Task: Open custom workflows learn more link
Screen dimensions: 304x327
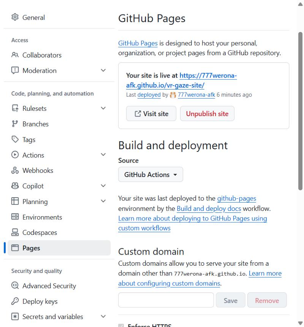Action: pos(193,223)
